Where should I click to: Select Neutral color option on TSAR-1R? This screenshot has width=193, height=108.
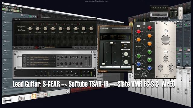(126, 46)
